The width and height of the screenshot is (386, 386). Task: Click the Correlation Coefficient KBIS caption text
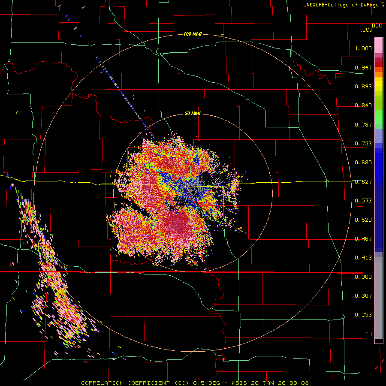(x=195, y=383)
